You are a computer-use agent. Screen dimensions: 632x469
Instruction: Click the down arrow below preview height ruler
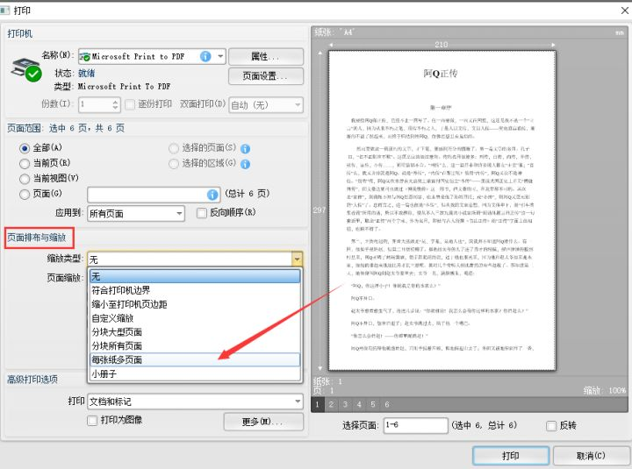pos(320,368)
